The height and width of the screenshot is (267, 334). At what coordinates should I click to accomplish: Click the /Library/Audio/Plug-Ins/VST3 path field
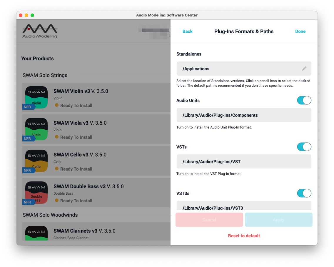pos(244,206)
